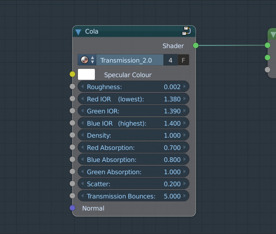Image resolution: width=276 pixels, height=234 pixels.
Task: Click the Transmission_2.0 name field to rename
Action: 129,60
